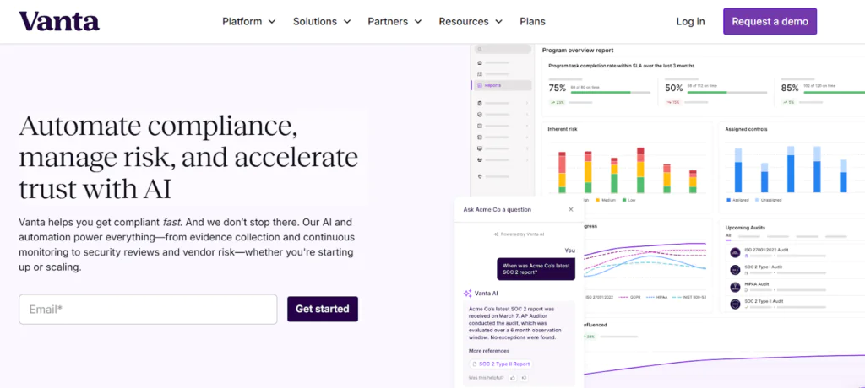This screenshot has height=388, width=865.
Task: Click the thumbs down feedback icon
Action: tap(524, 377)
